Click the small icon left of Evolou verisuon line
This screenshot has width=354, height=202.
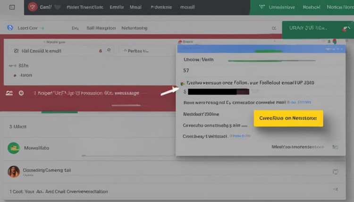pyautogui.click(x=182, y=84)
